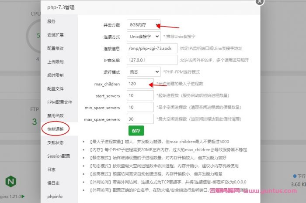Select the 禁用函数 tab
This screenshot has width=306, height=203.
pos(55,115)
